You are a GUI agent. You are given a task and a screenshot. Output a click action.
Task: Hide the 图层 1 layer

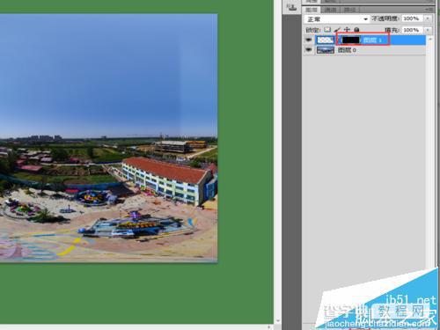tap(308, 40)
